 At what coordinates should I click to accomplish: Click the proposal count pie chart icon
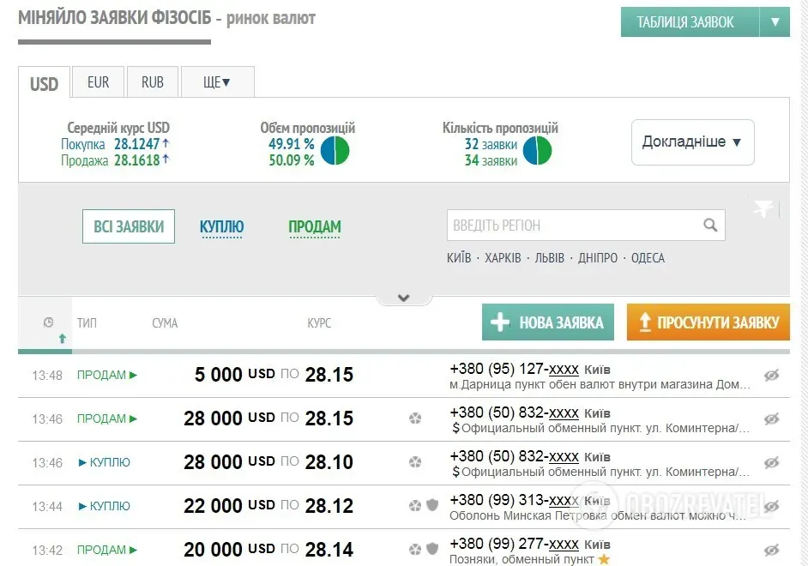(x=537, y=151)
